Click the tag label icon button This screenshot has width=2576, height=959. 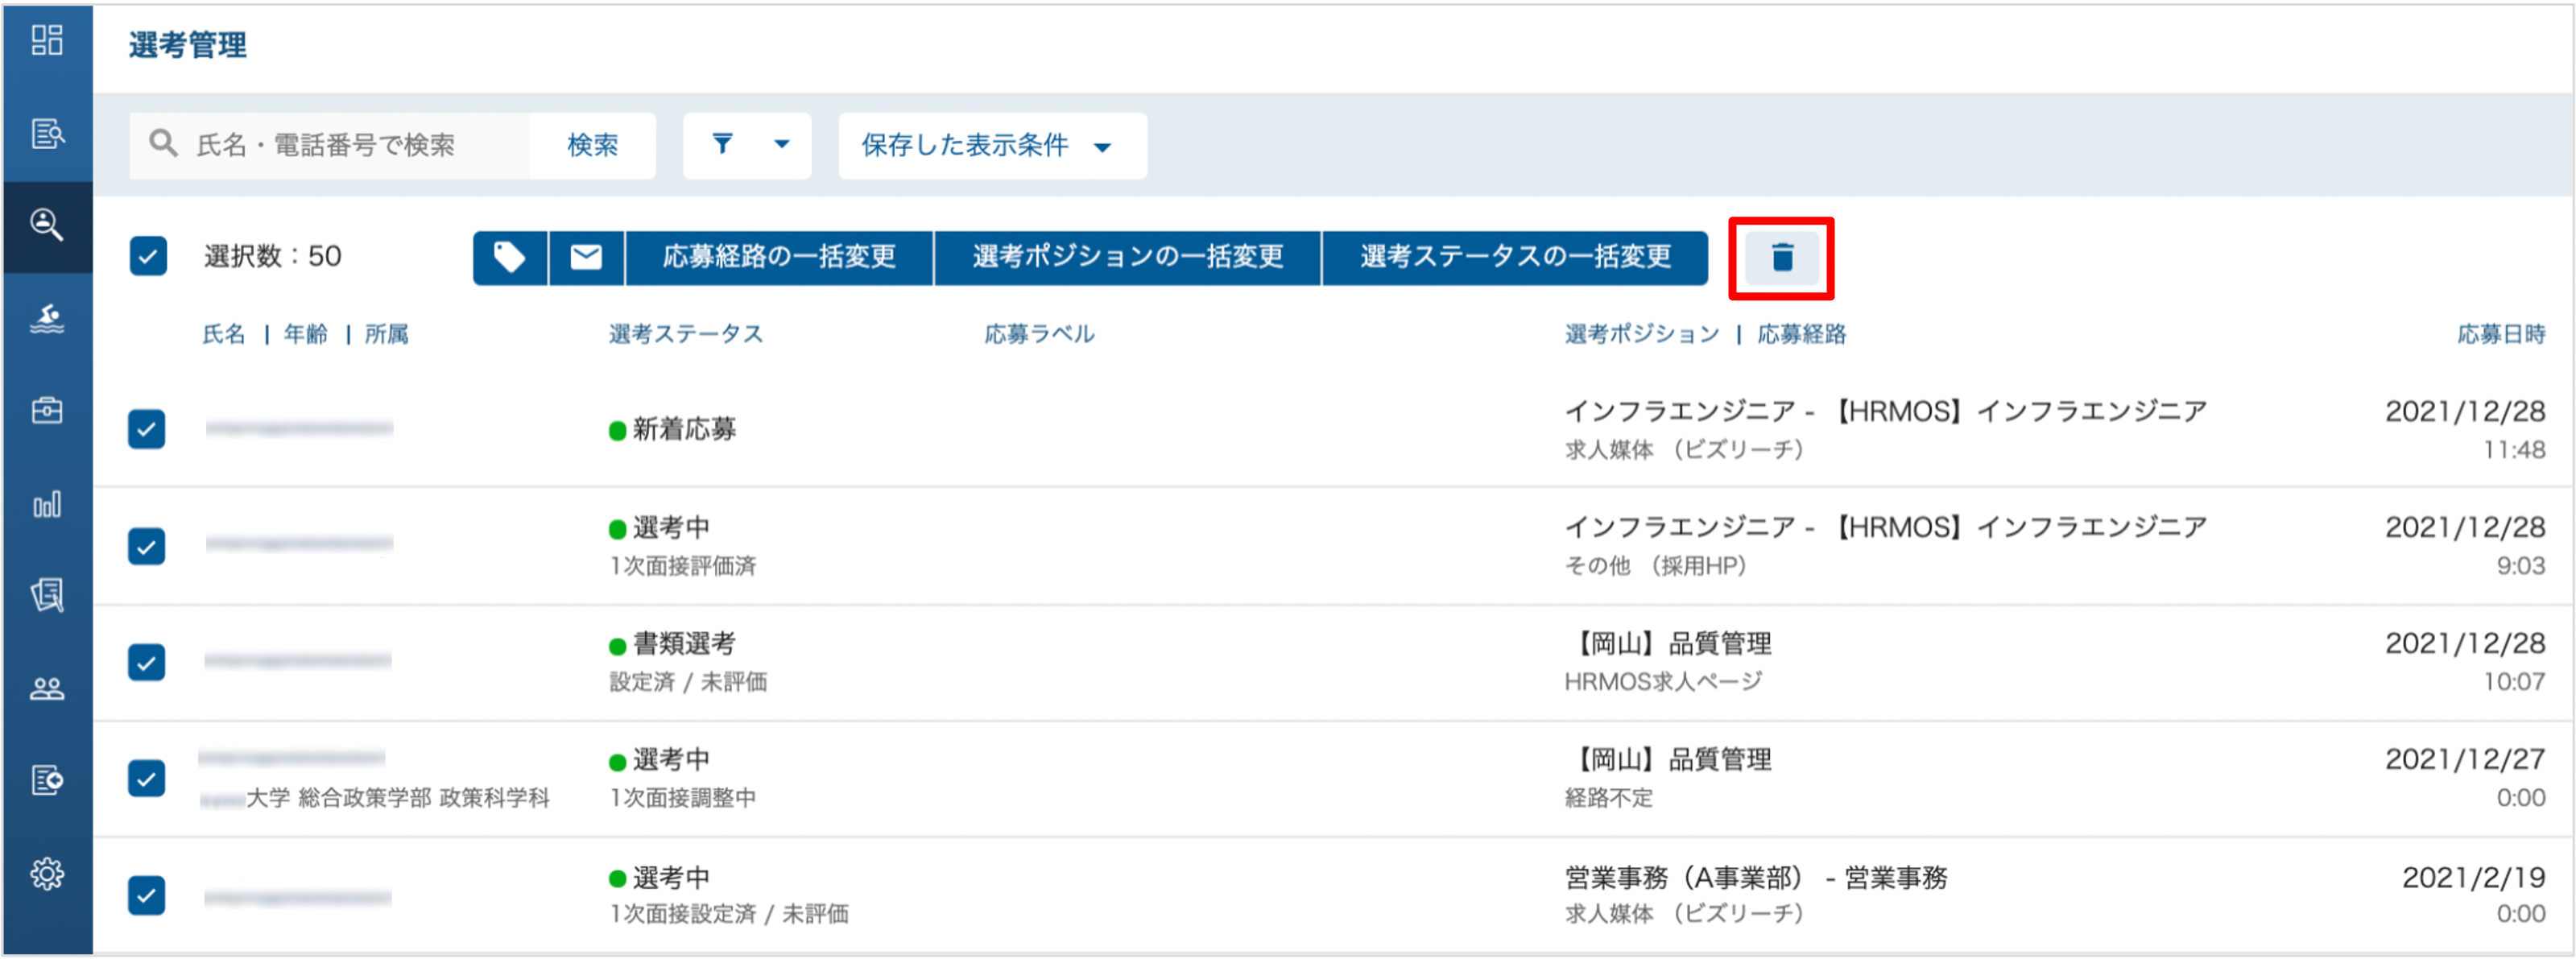coord(510,258)
